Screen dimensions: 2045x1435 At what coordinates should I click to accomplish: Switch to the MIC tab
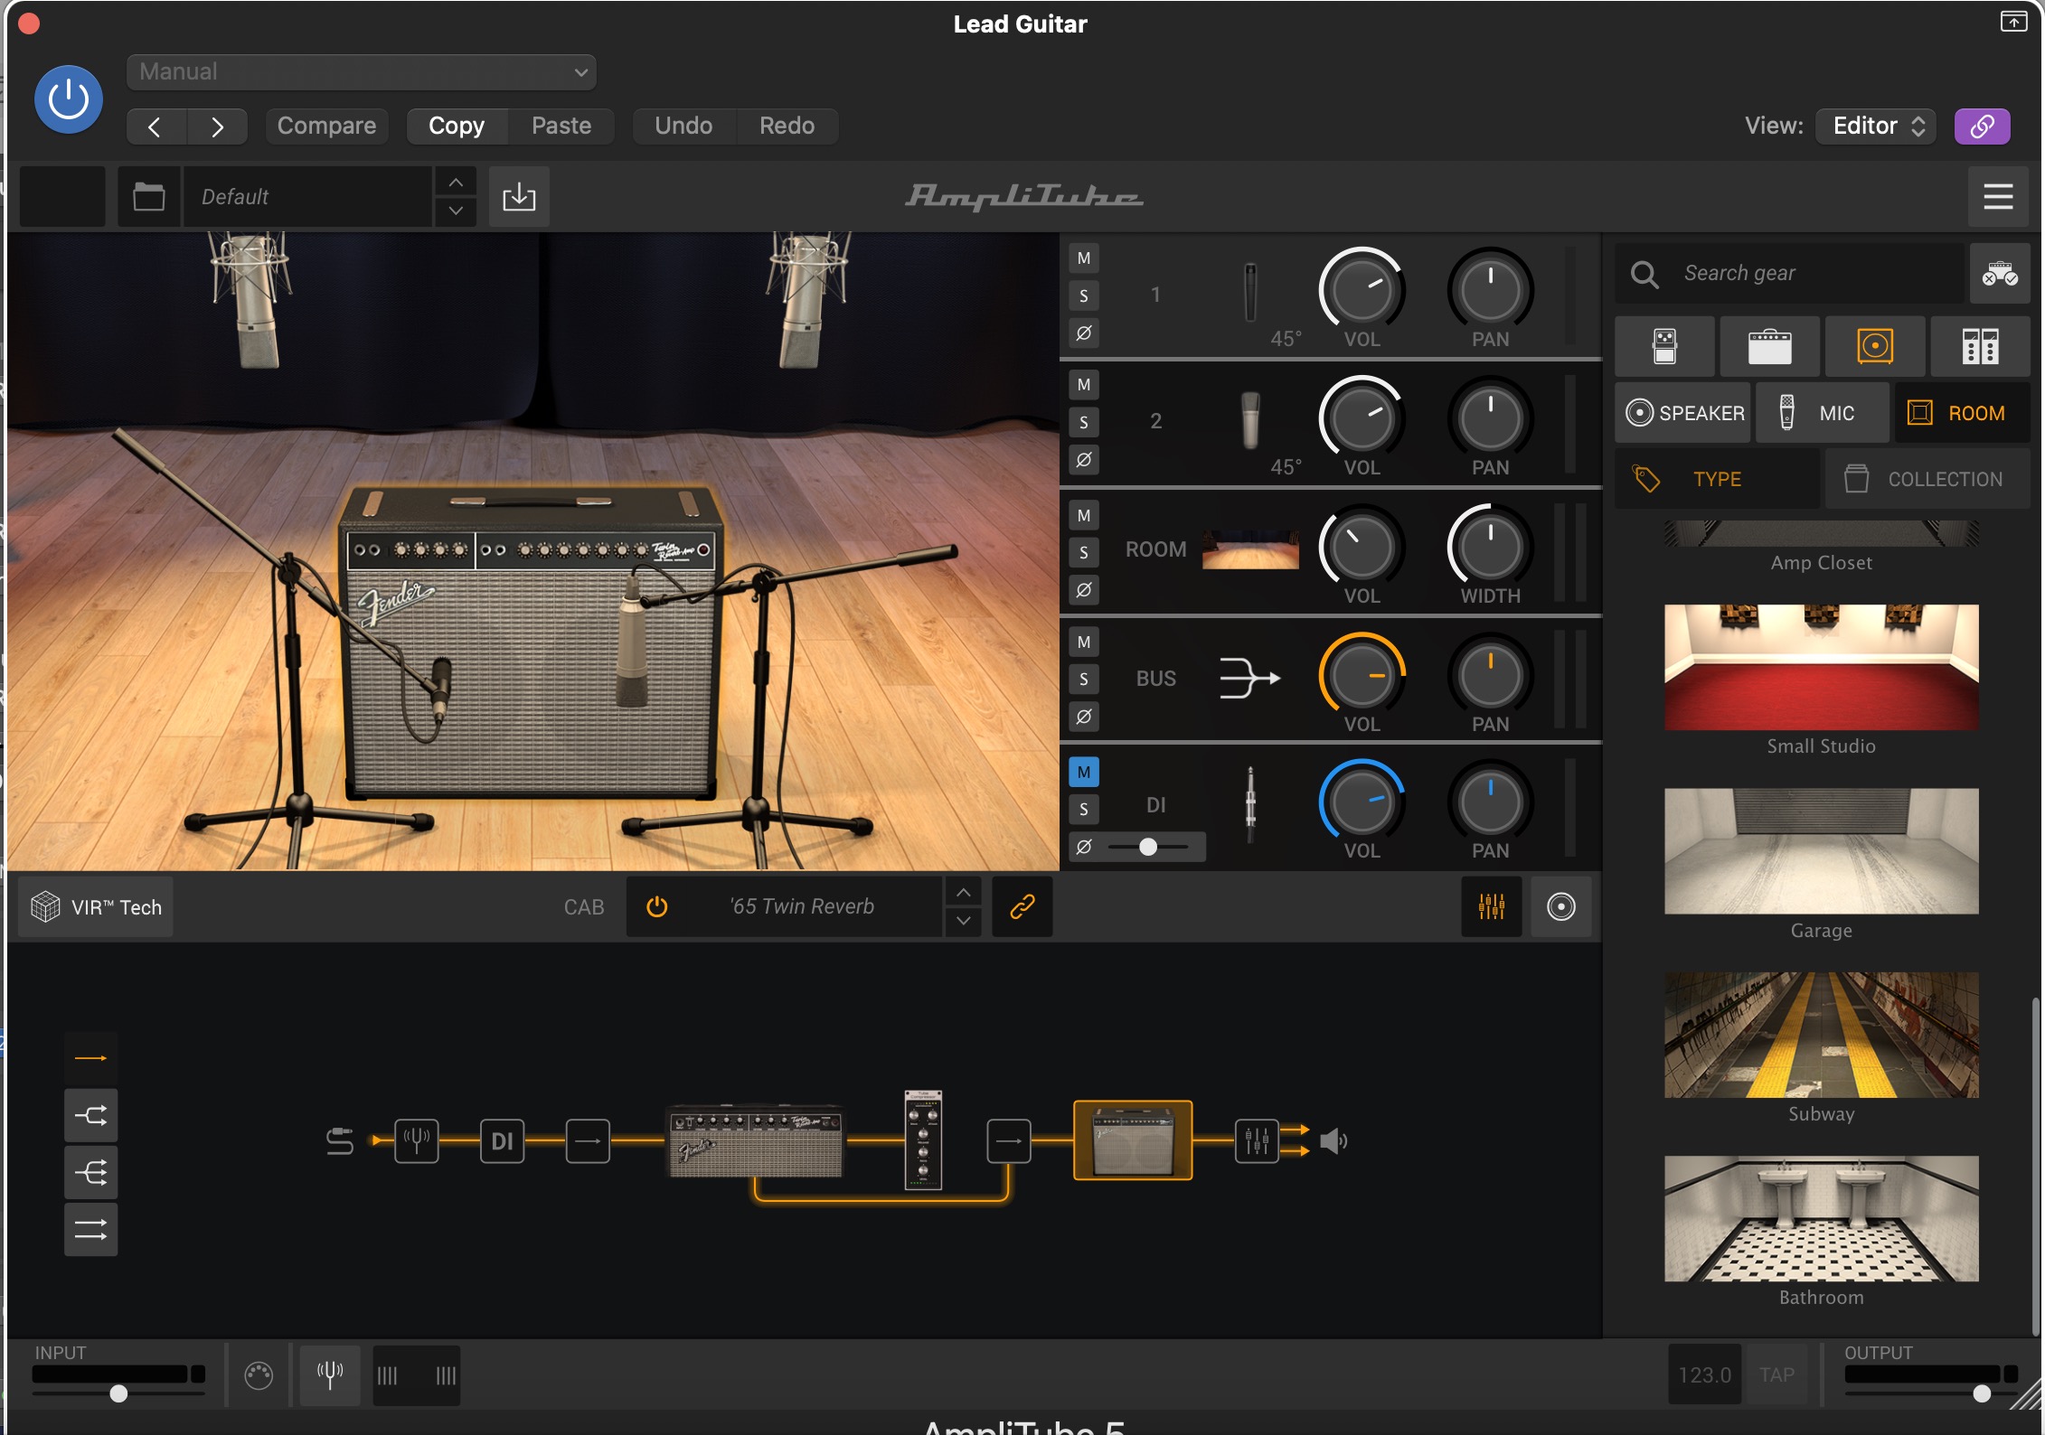click(1822, 413)
